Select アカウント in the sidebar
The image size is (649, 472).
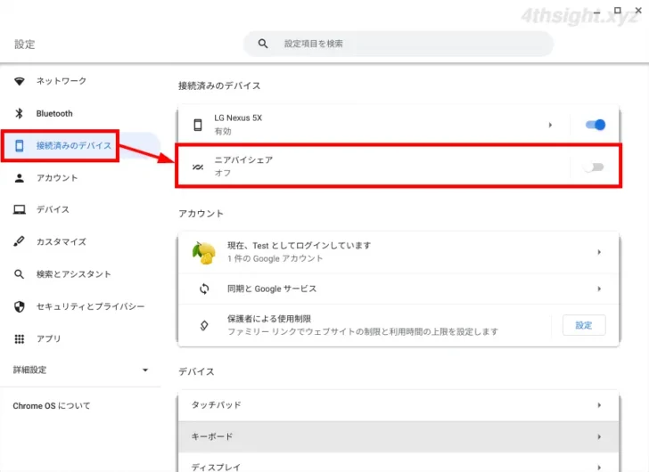tap(57, 178)
